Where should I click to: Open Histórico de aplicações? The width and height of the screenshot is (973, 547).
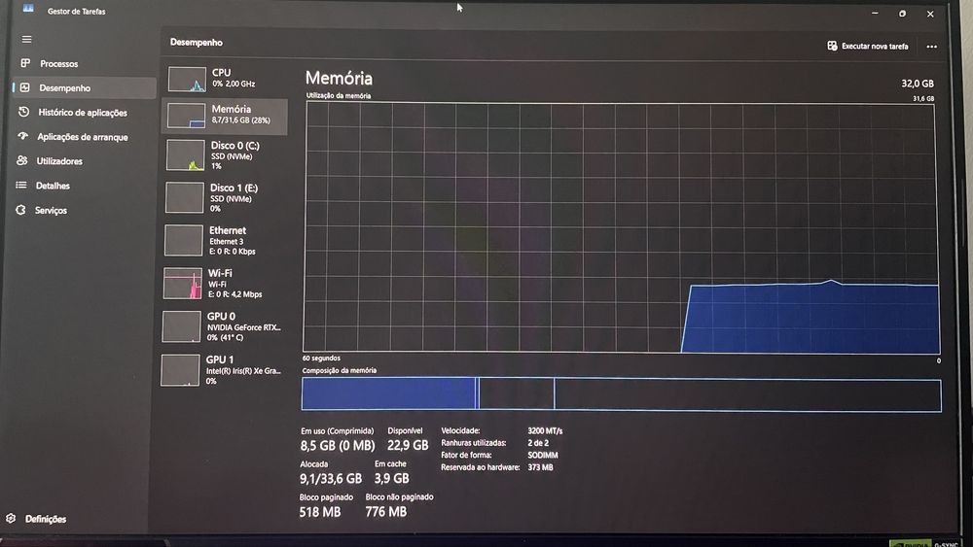(83, 112)
